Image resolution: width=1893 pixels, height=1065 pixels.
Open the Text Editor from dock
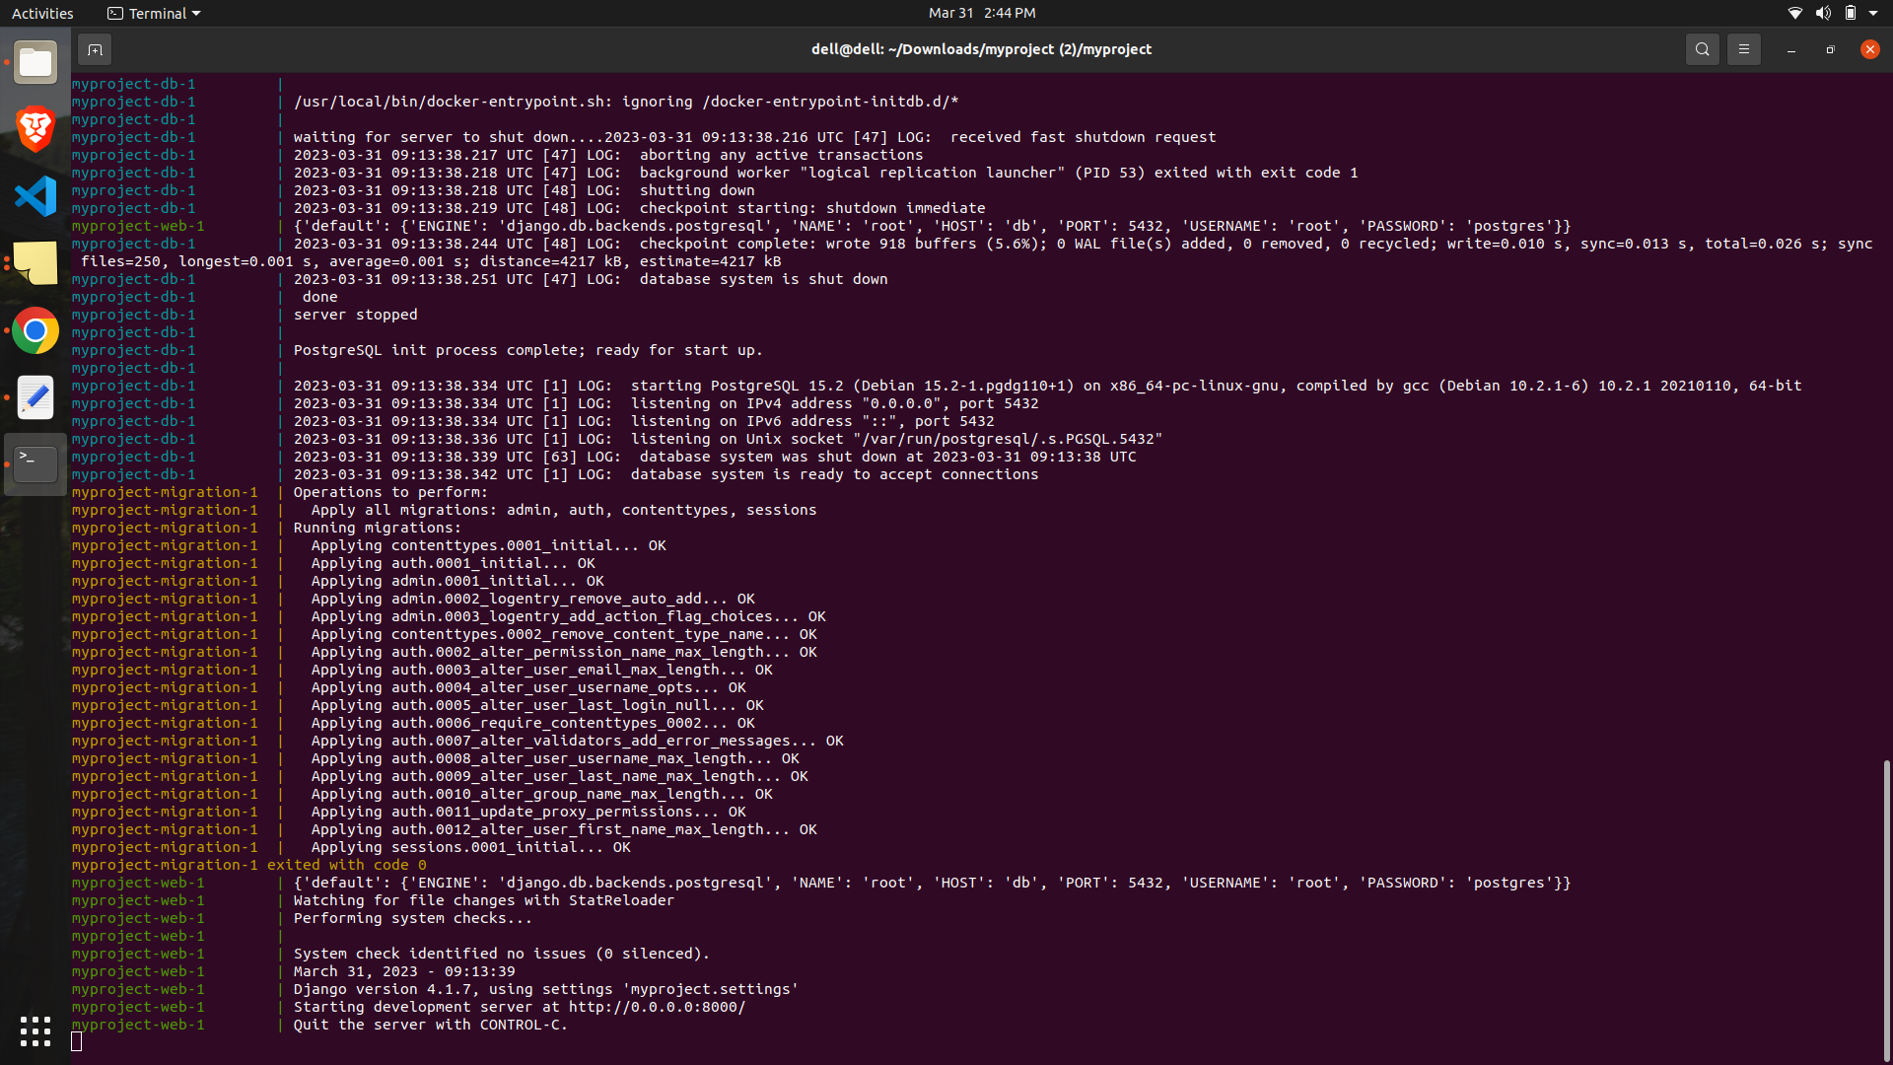tap(35, 397)
